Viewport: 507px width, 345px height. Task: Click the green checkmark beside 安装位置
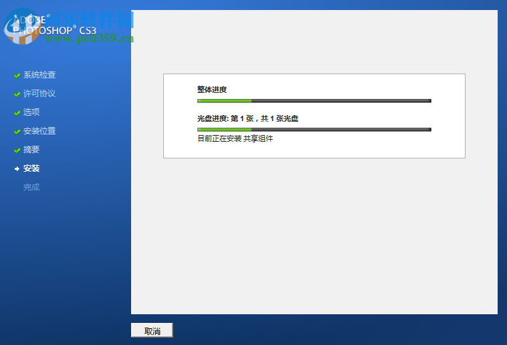pos(17,132)
